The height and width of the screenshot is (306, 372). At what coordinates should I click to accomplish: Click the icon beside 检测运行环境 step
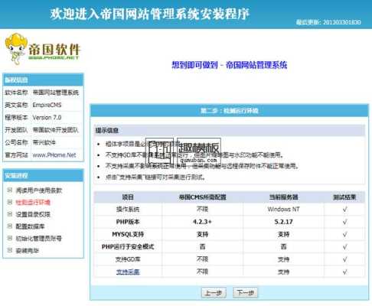10,202
